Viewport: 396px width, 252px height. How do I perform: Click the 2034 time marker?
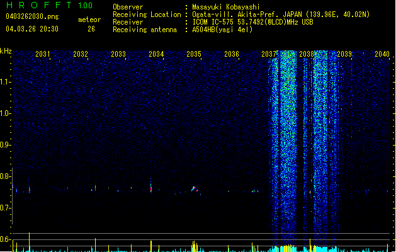[156, 54]
